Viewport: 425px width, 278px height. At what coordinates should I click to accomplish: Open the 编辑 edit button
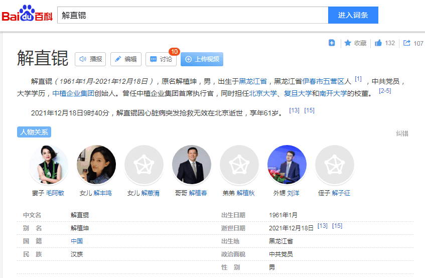pos(126,59)
